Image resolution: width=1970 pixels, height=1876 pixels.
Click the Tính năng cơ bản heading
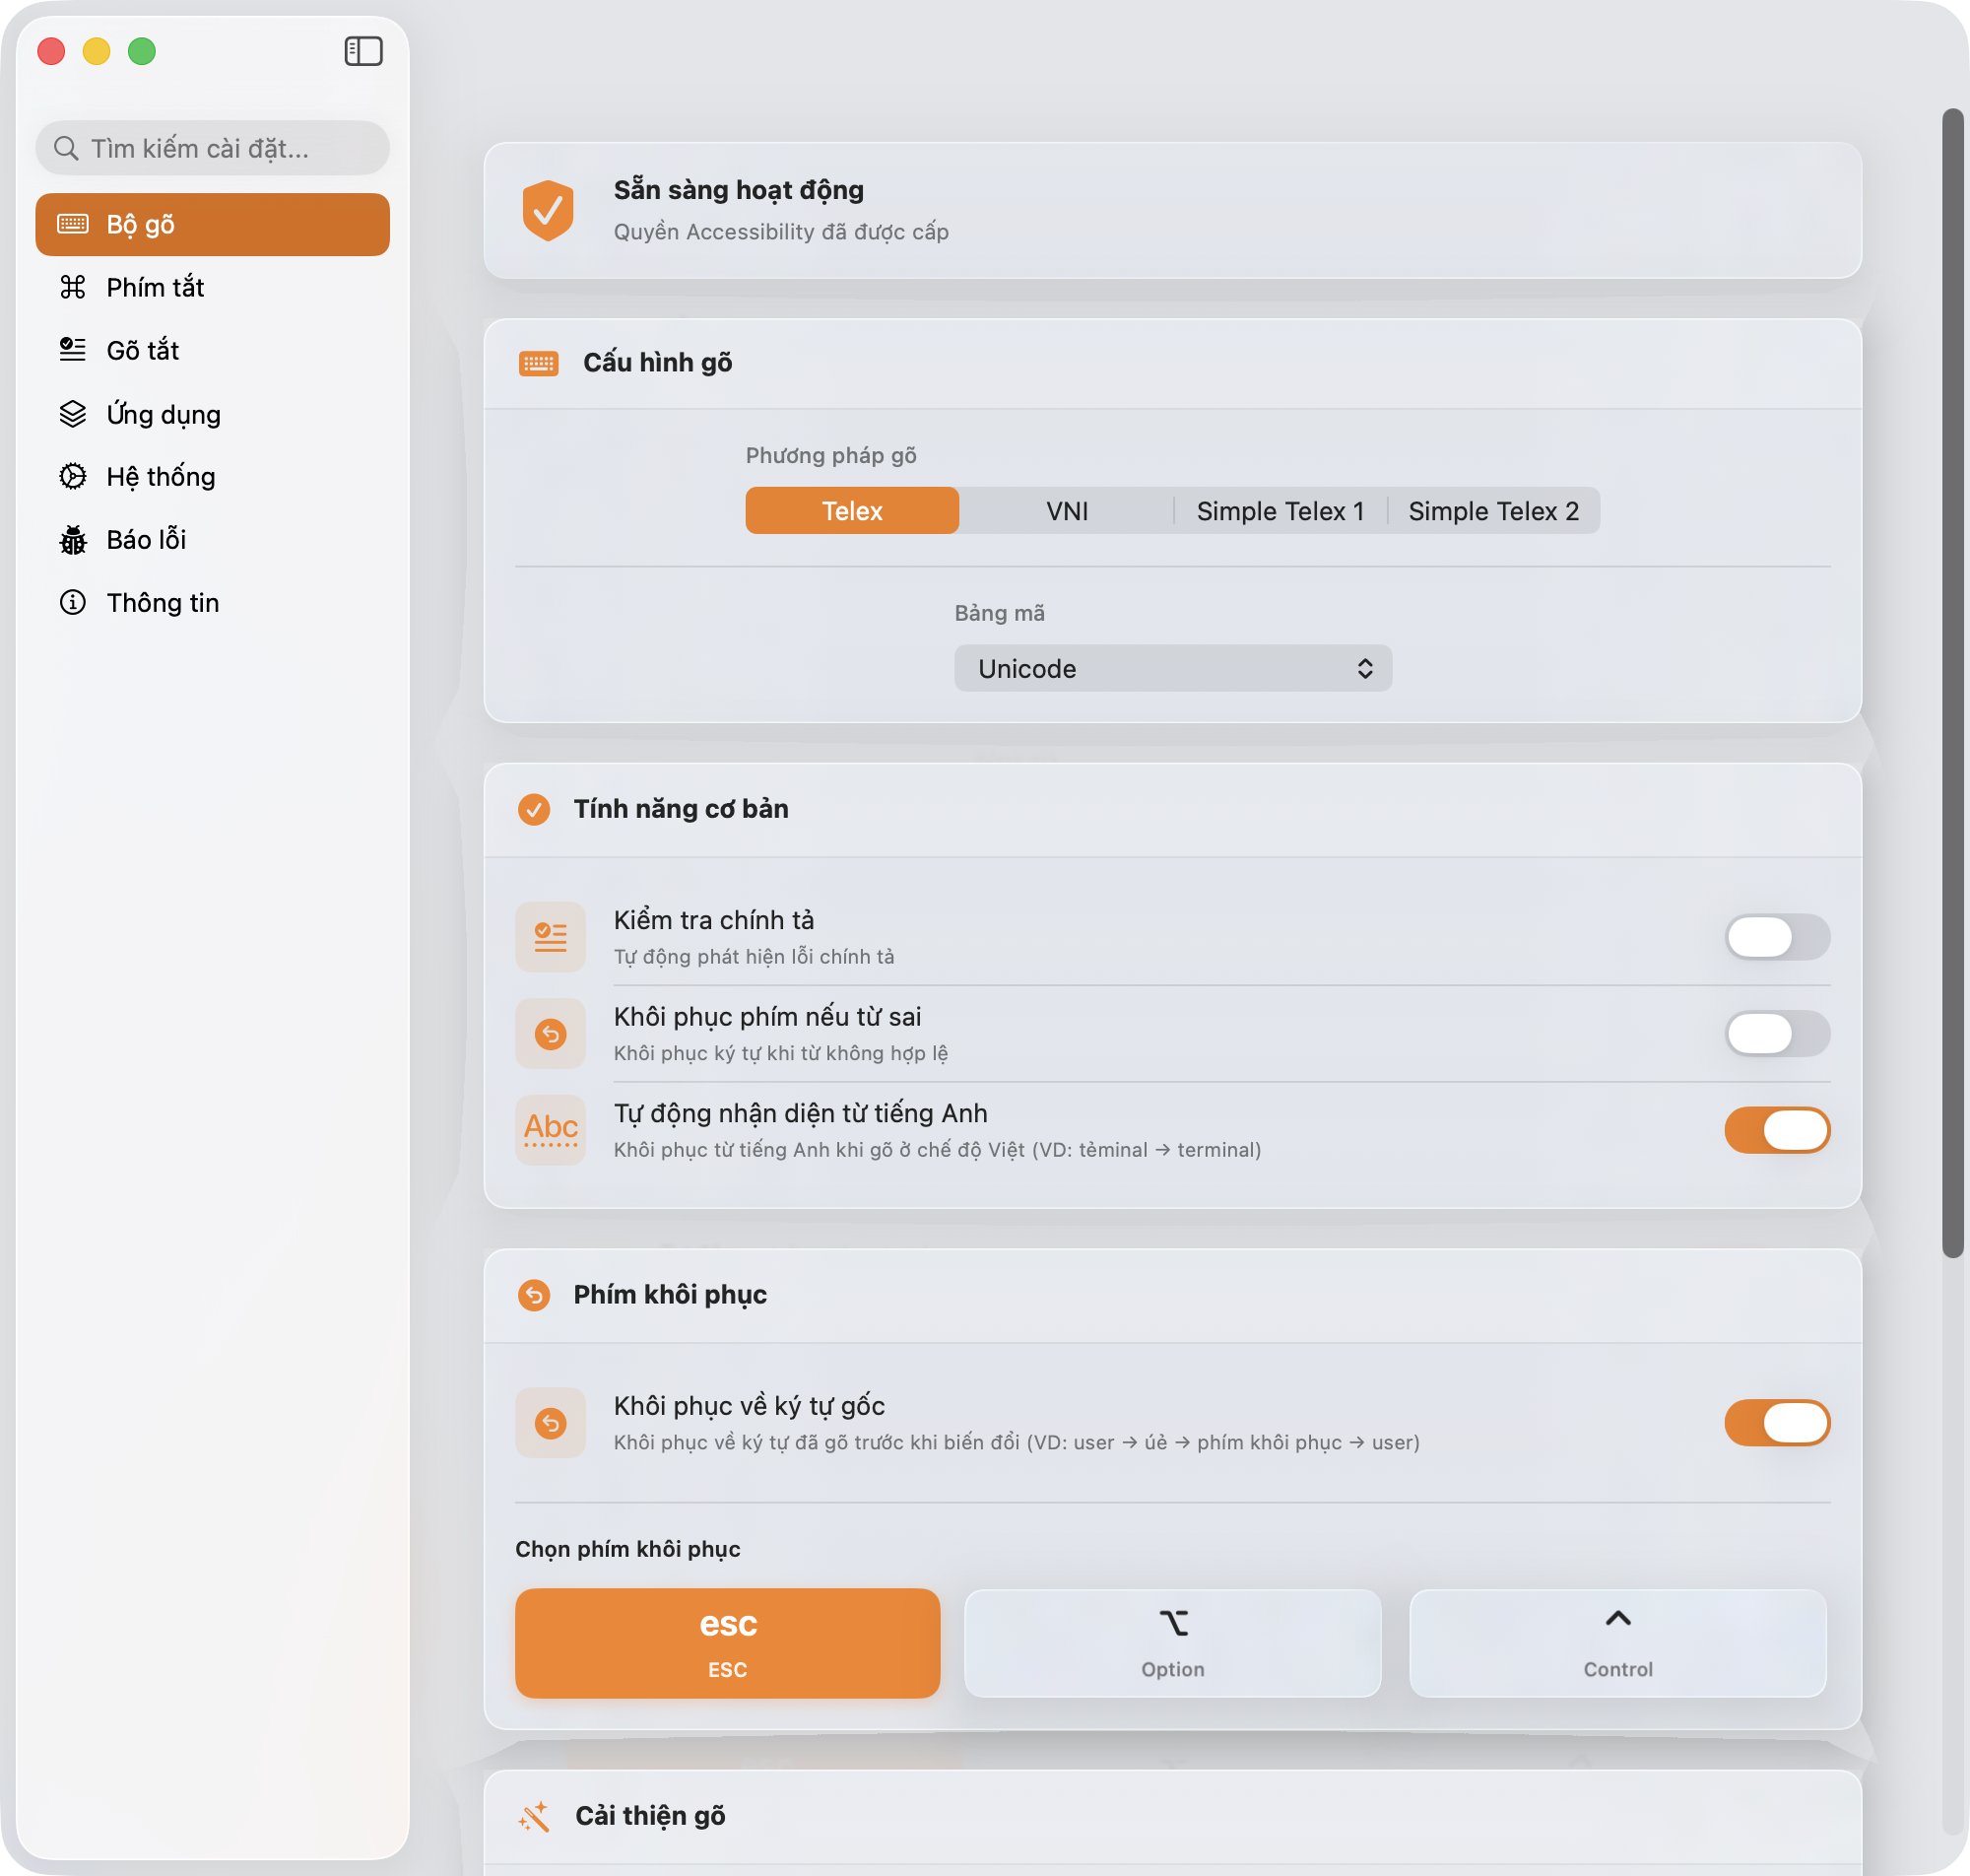click(681, 809)
